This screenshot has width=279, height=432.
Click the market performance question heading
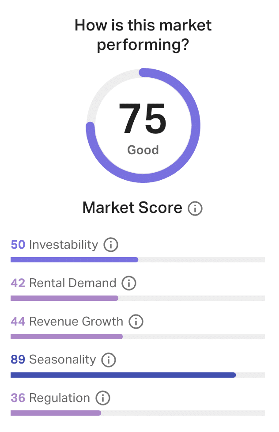coord(143,34)
